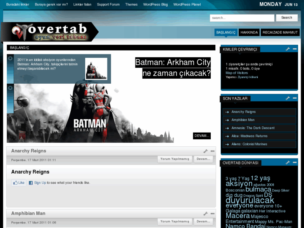Click the aksiyon tag
Screen dimensions: 304x228
(239, 184)
